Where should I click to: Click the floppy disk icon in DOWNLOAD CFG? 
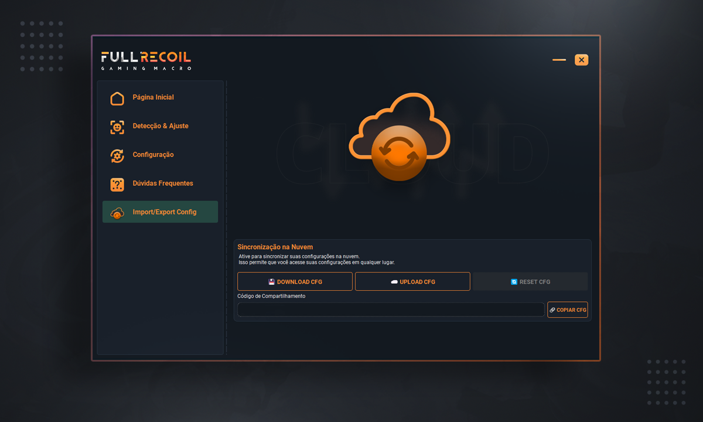[271, 282]
